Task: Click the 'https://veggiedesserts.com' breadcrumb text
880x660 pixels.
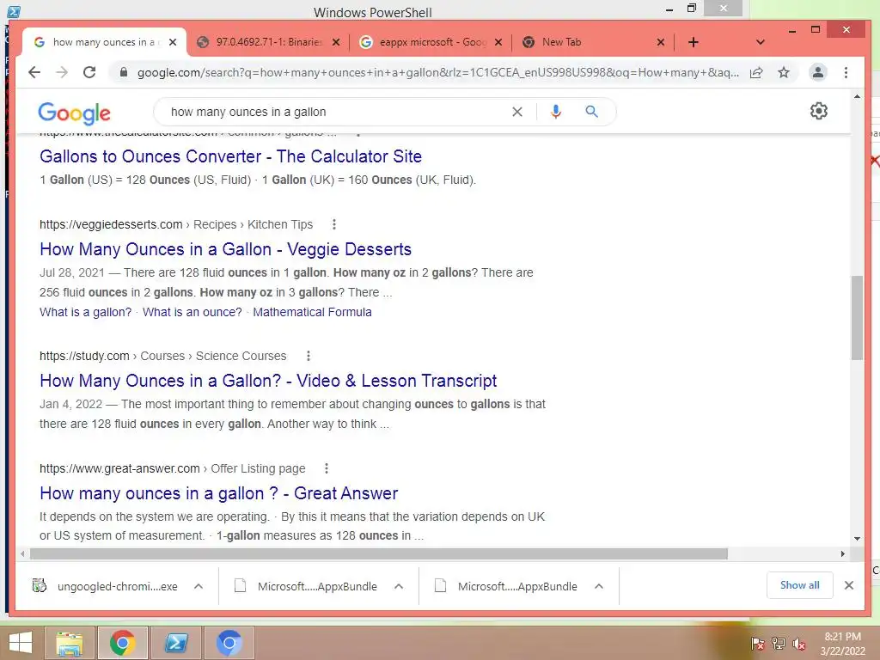Action: (111, 224)
